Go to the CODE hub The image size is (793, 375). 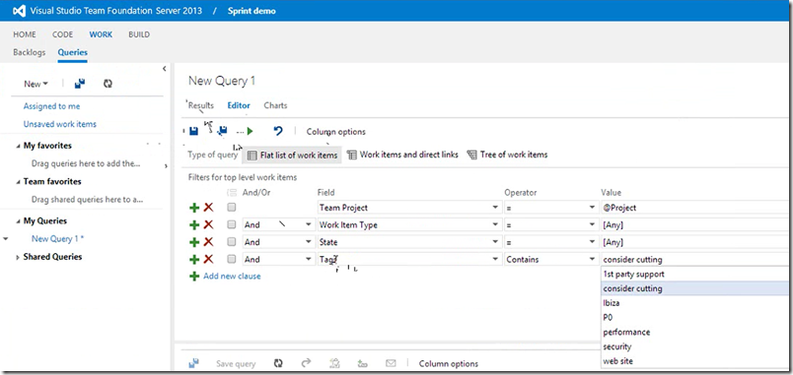pos(63,34)
